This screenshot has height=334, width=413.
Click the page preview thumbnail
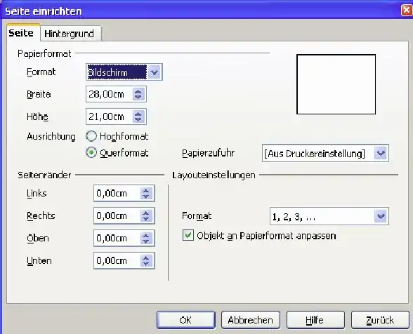336,84
